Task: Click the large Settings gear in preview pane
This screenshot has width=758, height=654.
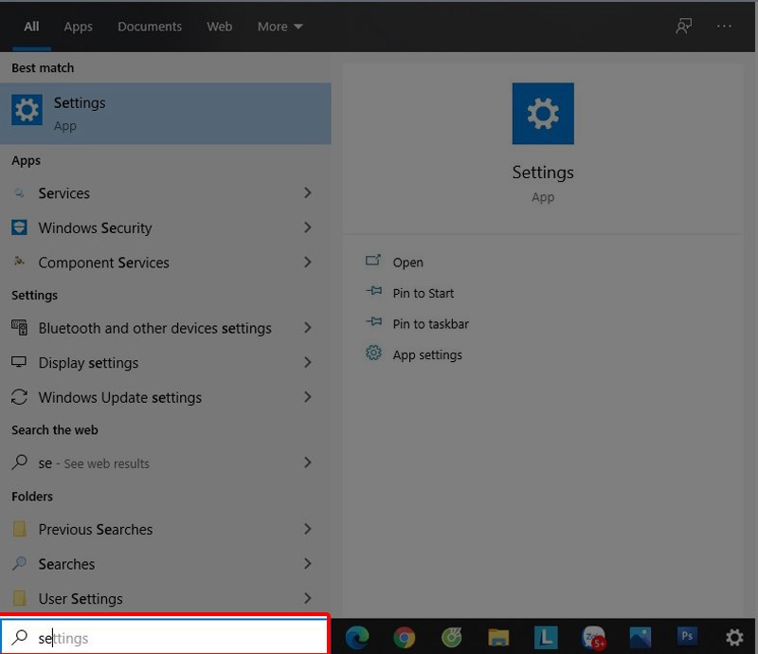Action: point(543,114)
